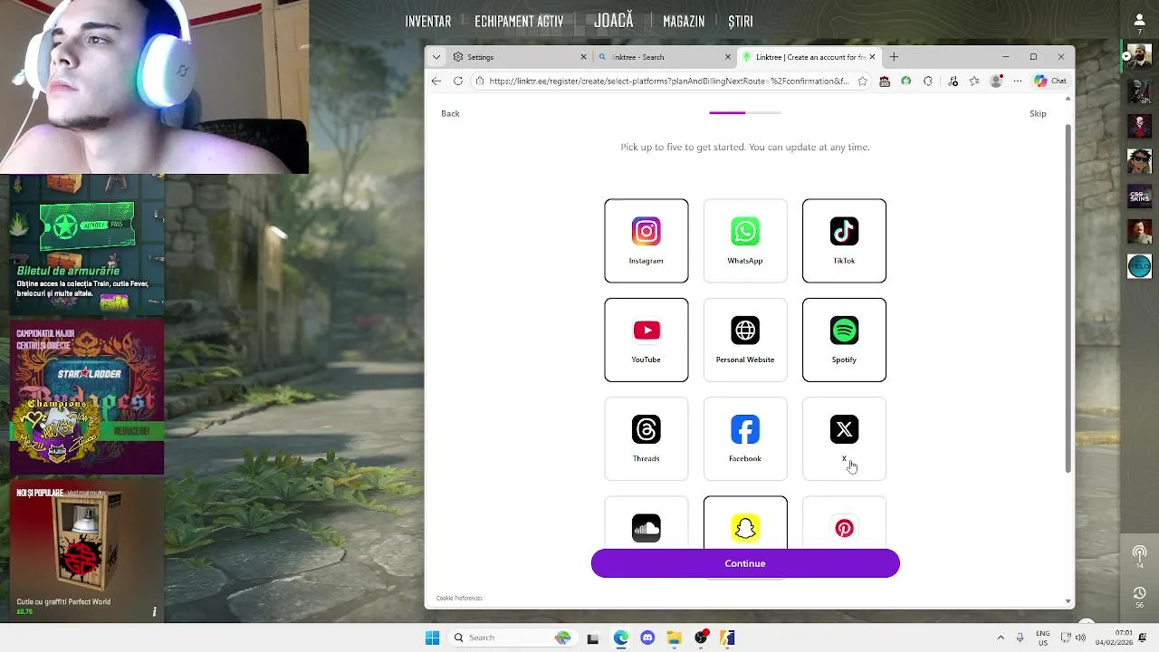Switch to the Settings browser tab
This screenshot has height=652, width=1159.
click(x=520, y=57)
